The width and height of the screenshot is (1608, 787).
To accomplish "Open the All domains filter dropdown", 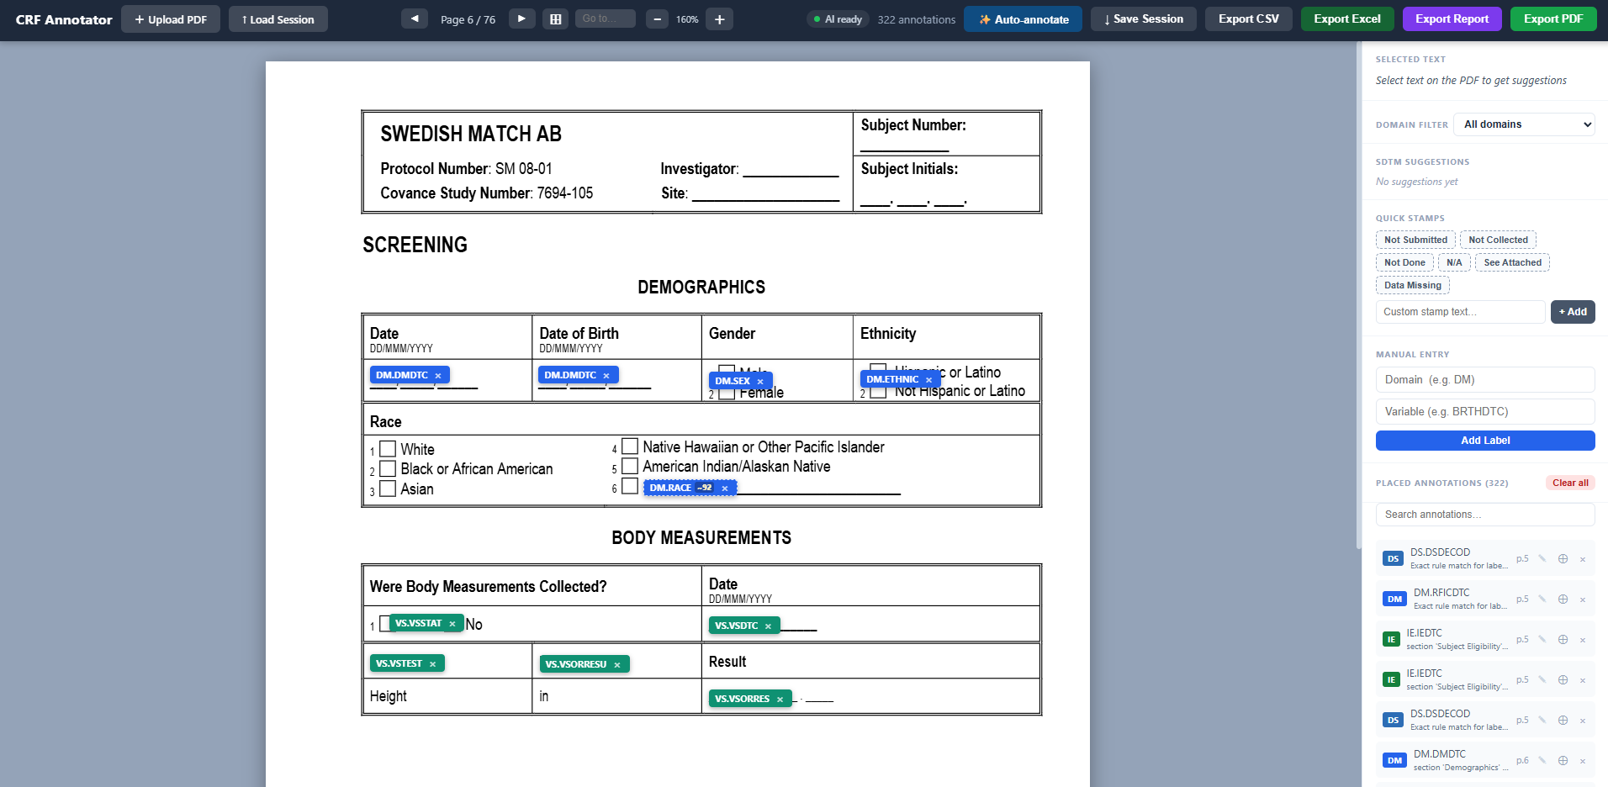I will coord(1524,124).
